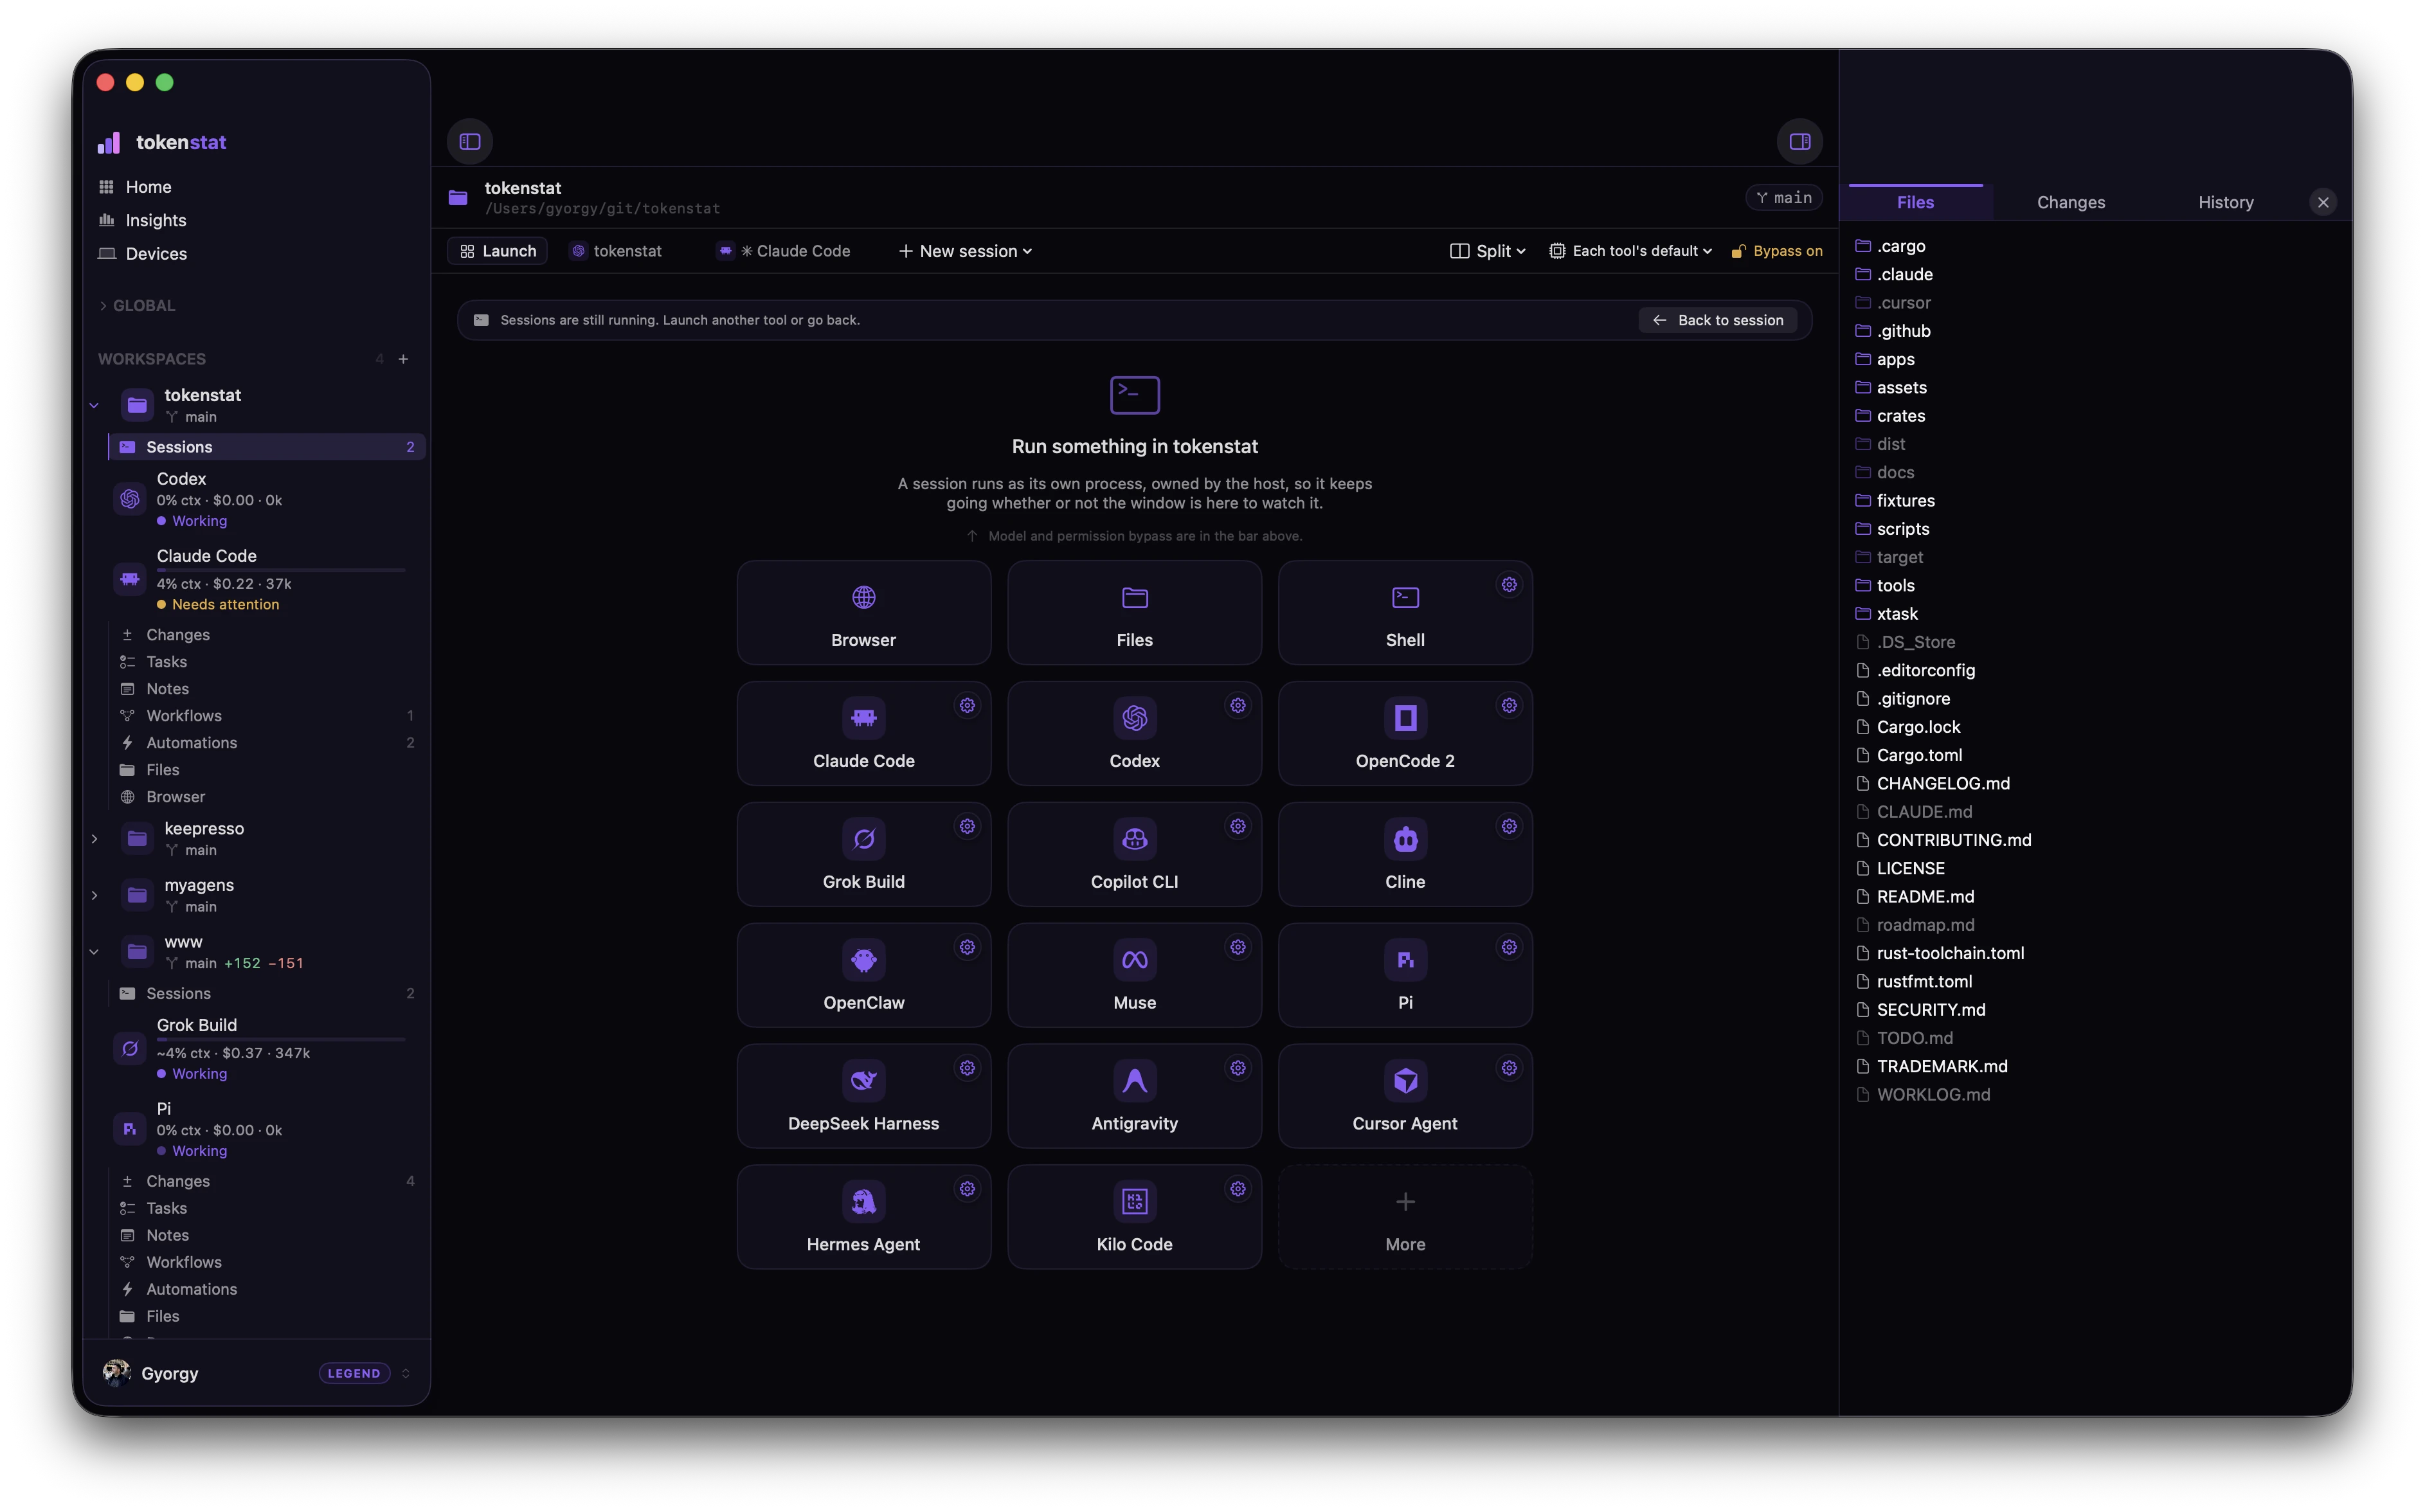Screen dimensions: 2425x1512
Task: Launch DeepSeek Harness tool card
Action: [863, 1096]
